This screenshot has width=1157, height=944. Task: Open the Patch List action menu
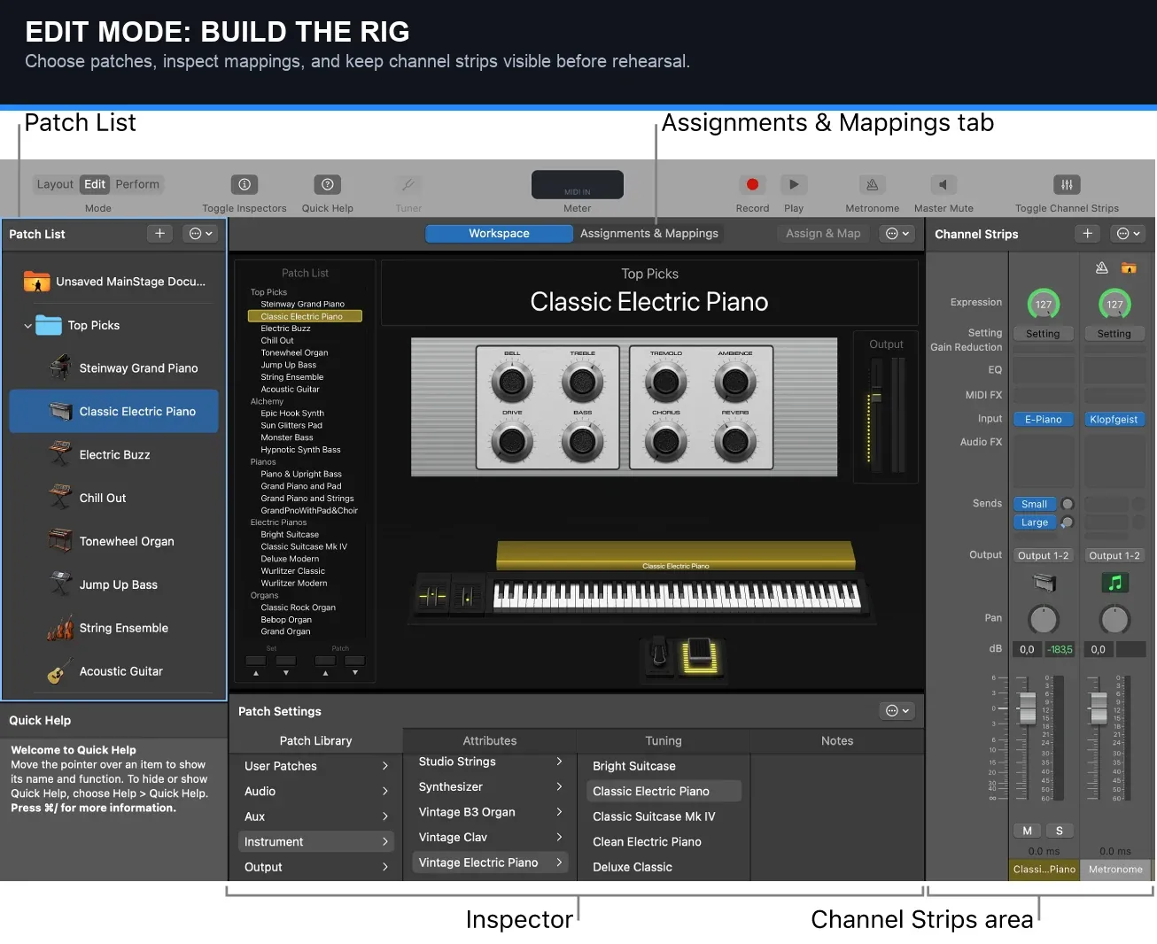coord(201,234)
